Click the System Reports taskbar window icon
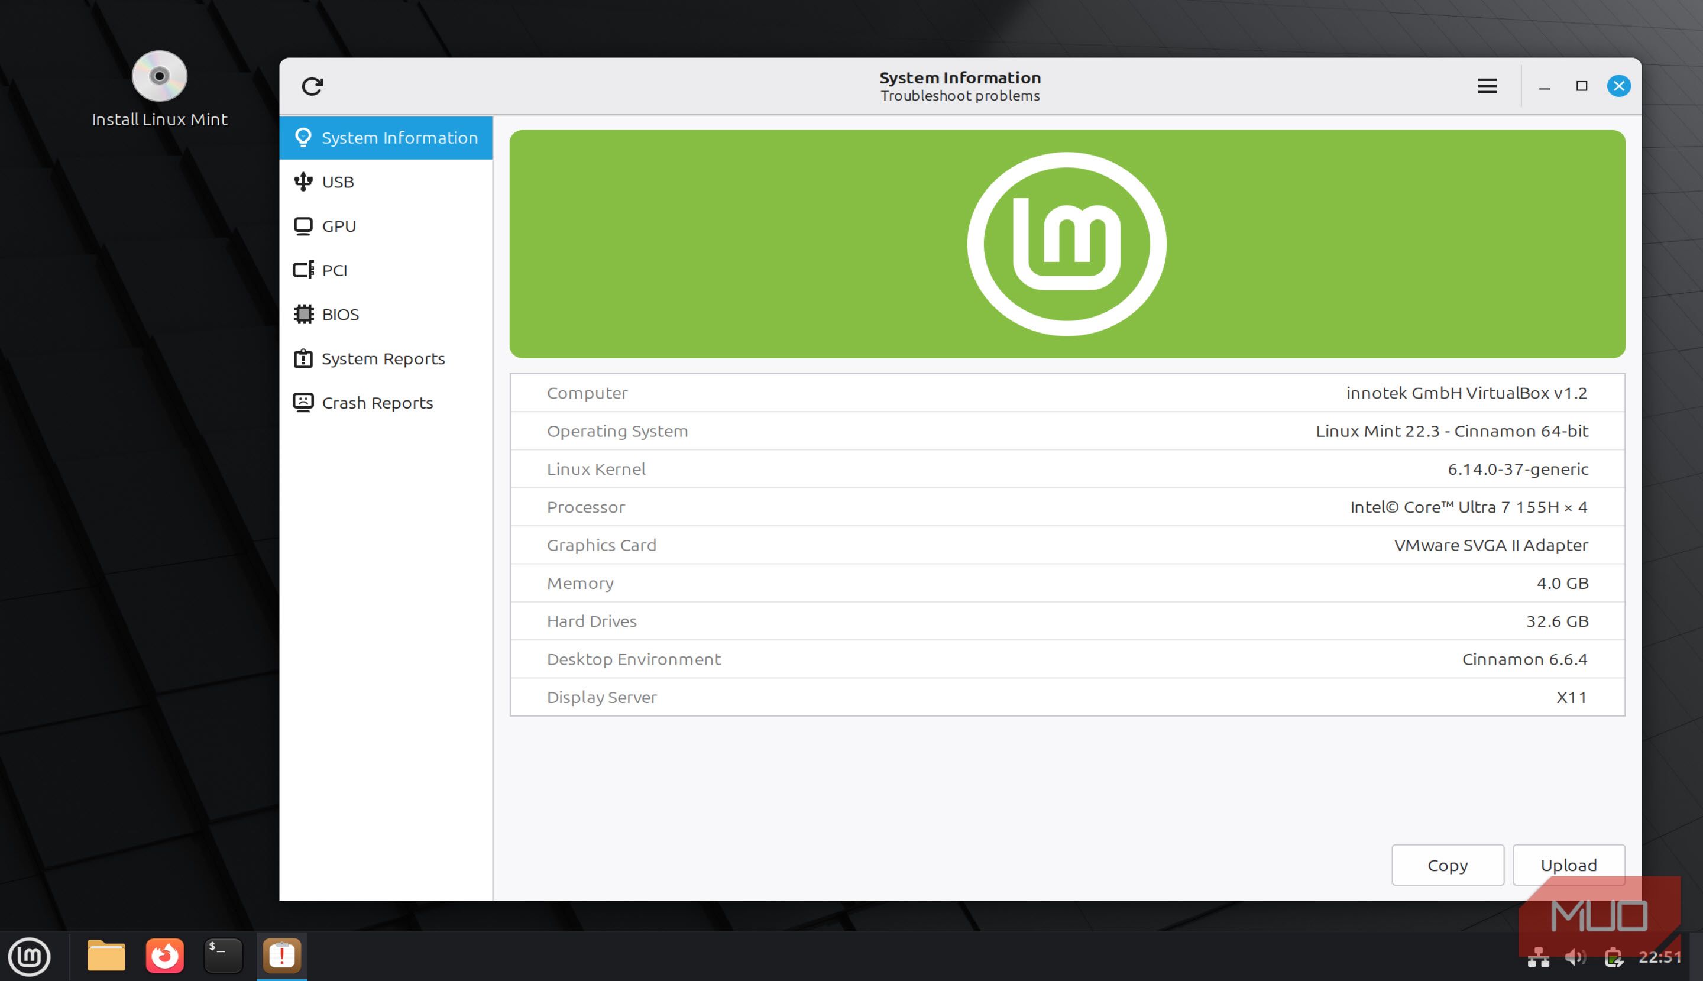The height and width of the screenshot is (981, 1703). click(x=281, y=956)
